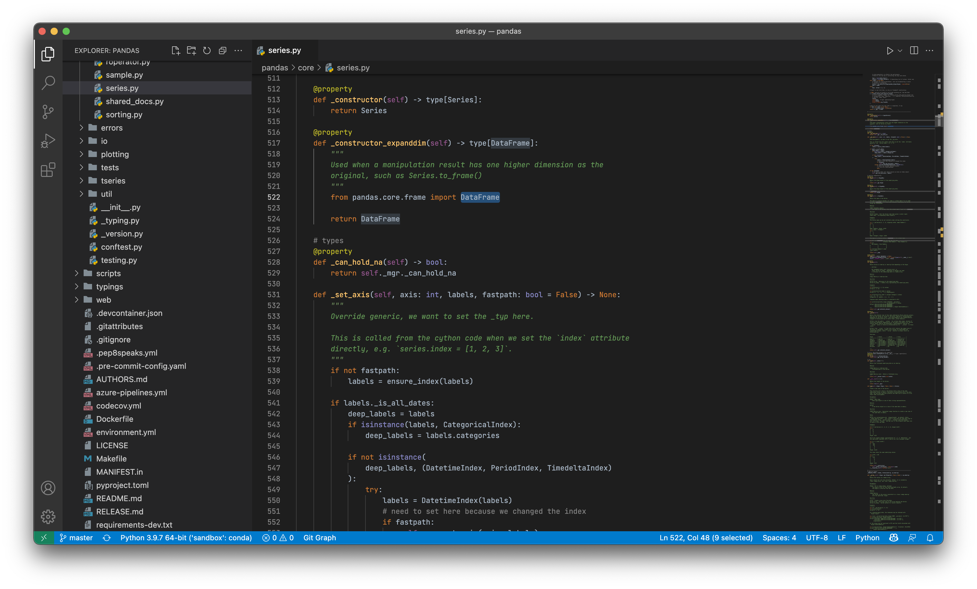The height and width of the screenshot is (589, 977).
Task: Run the Python file with play button
Action: (890, 50)
